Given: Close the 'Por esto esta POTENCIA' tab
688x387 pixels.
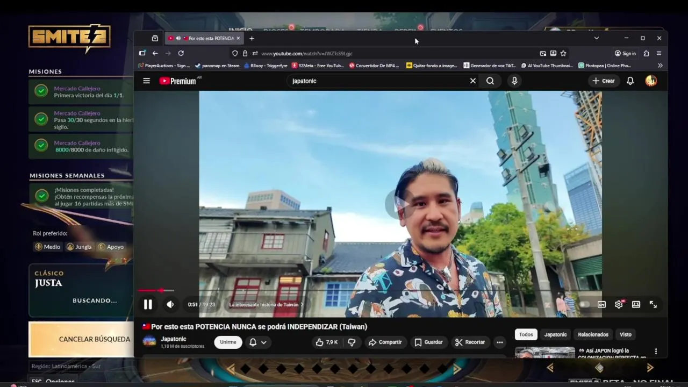Looking at the screenshot, I should click(x=238, y=38).
